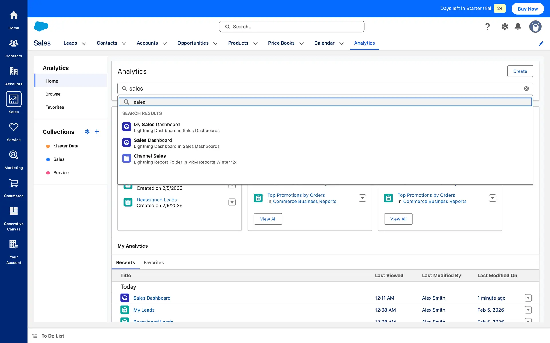550x343 pixels.
Task: Open row actions for Sales Dashboard
Action: coord(528,298)
